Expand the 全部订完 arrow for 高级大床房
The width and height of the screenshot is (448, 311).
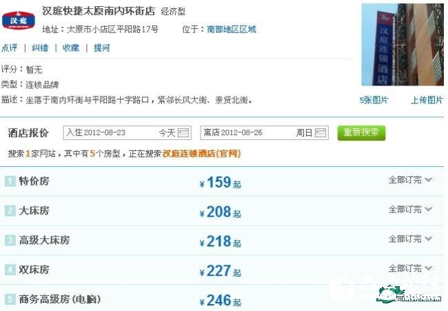pos(428,239)
